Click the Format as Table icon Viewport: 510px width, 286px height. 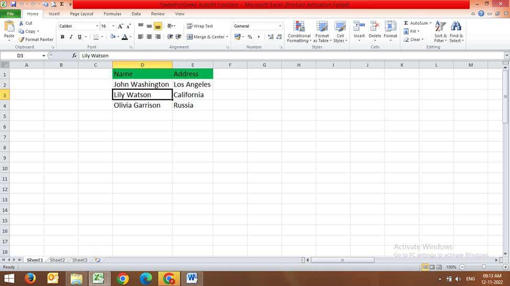click(322, 27)
